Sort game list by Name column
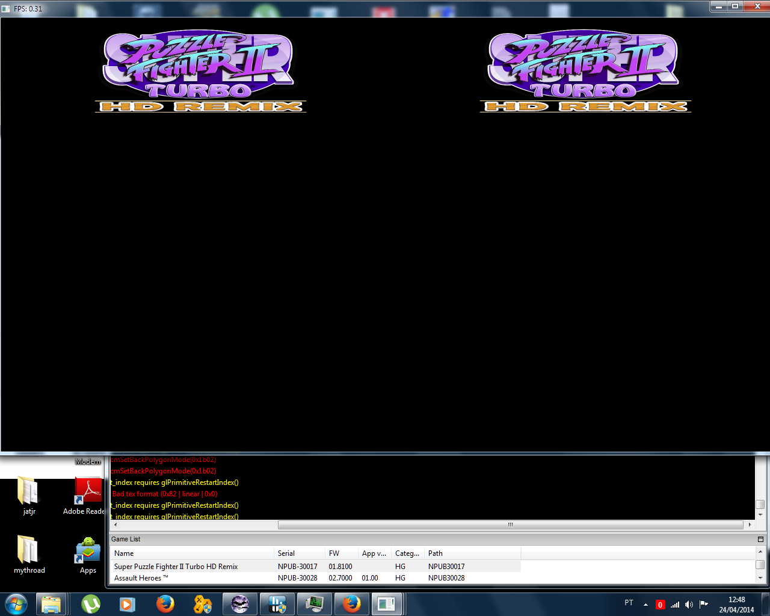This screenshot has height=616, width=770. point(191,553)
